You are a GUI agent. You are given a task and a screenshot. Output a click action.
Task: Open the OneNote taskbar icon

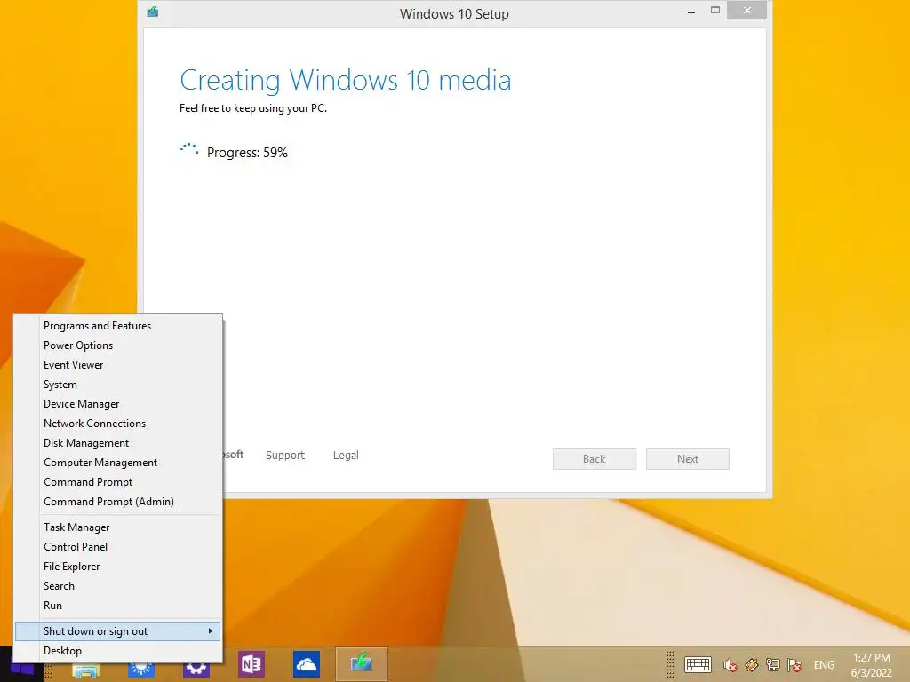pyautogui.click(x=251, y=664)
